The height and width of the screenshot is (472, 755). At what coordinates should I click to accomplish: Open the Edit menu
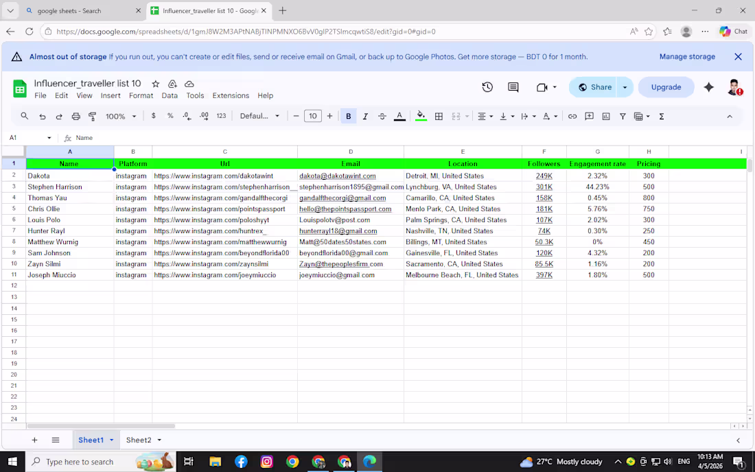coord(61,95)
